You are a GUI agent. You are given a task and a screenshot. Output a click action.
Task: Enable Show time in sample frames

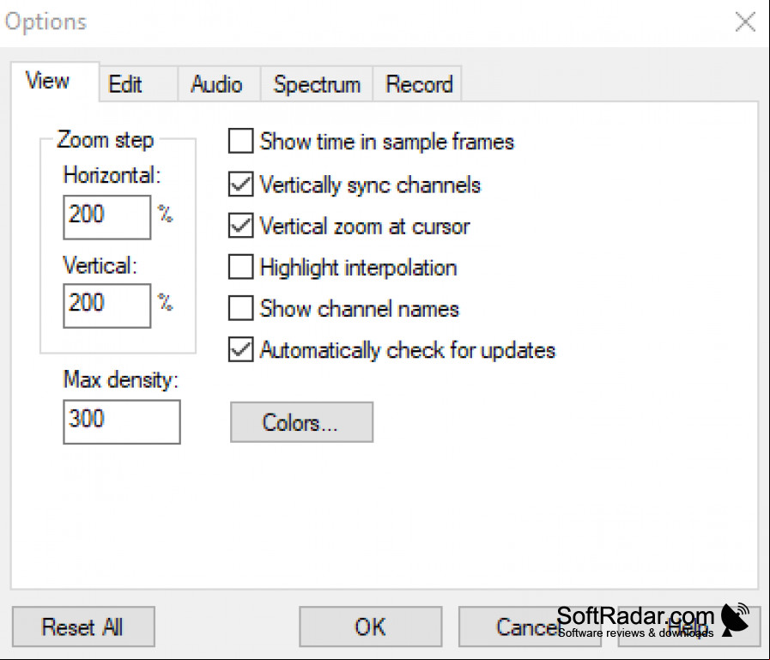(240, 142)
